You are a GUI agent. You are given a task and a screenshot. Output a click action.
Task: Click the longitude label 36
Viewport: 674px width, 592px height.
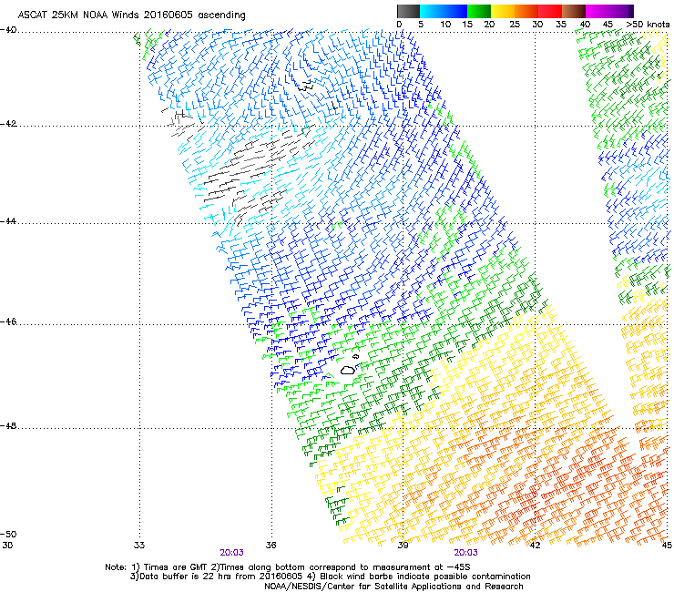point(271,546)
